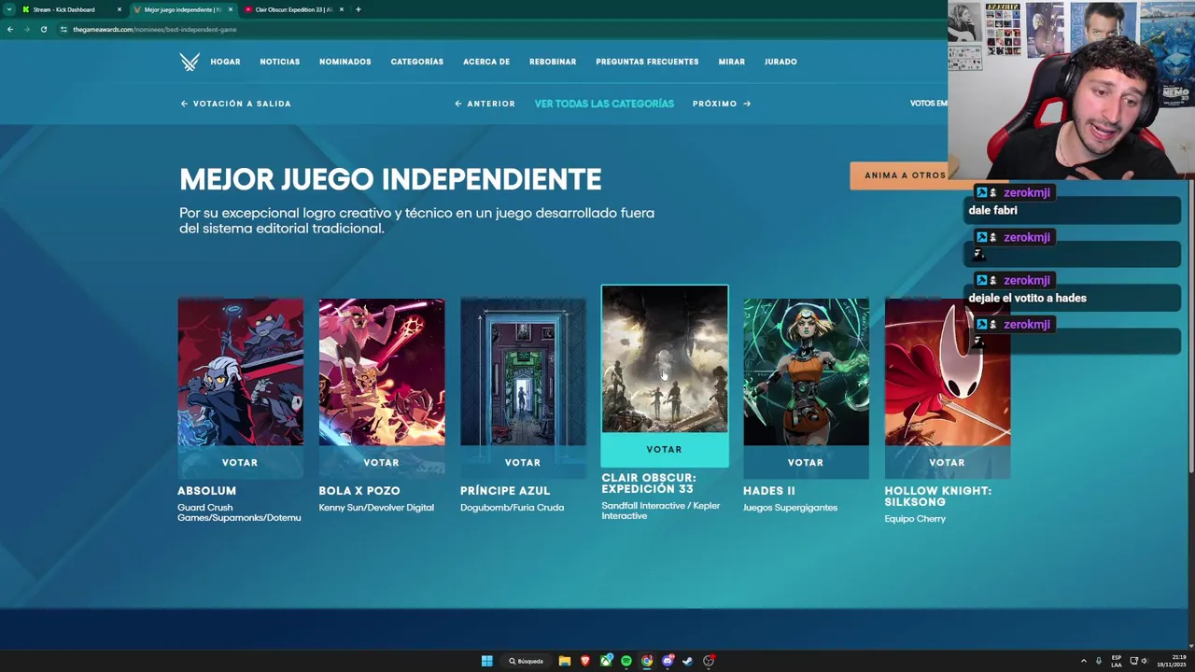Open the Xbox app in the taskbar

click(606, 661)
